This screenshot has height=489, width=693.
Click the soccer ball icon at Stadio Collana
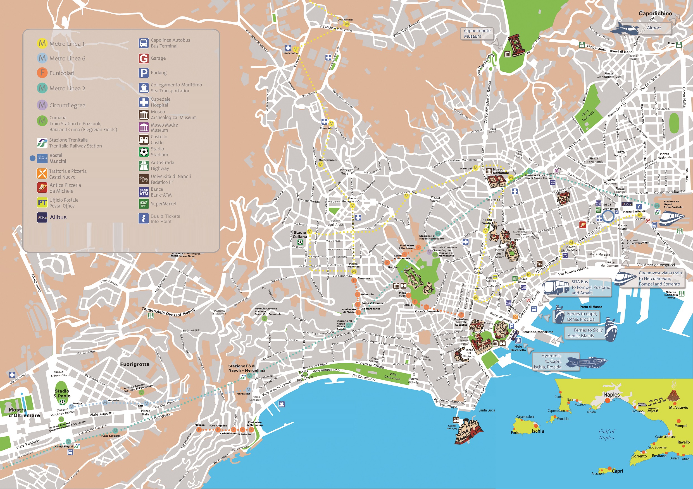click(300, 242)
